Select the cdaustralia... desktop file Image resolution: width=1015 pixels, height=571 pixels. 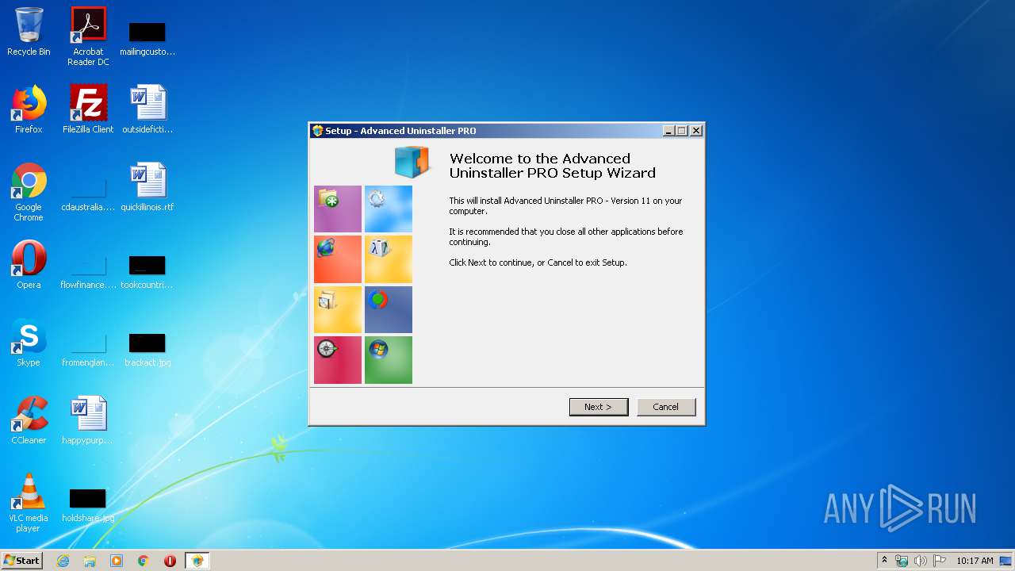[88, 194]
